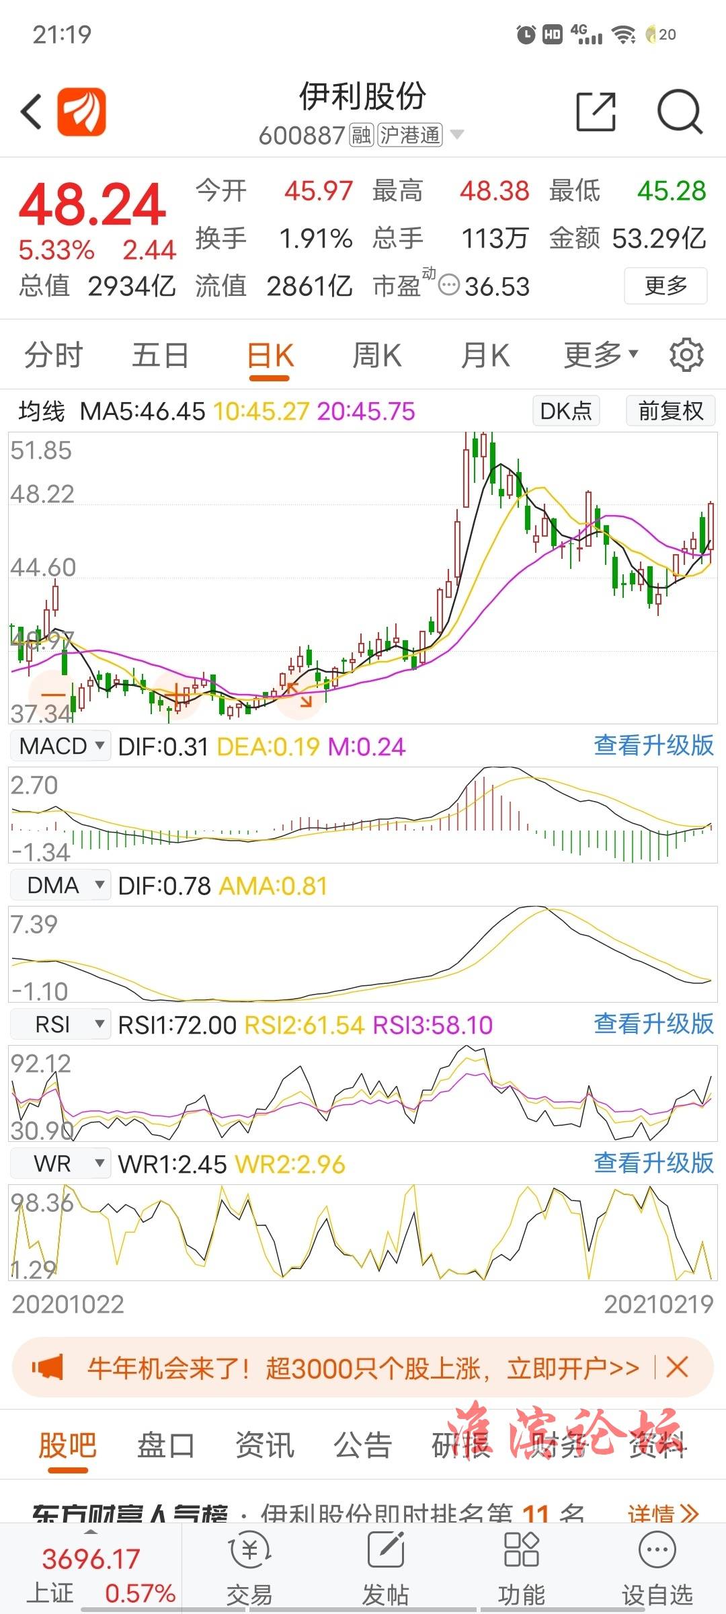Open the RSI indicator selector
726x1614 pixels.
[x=61, y=1024]
